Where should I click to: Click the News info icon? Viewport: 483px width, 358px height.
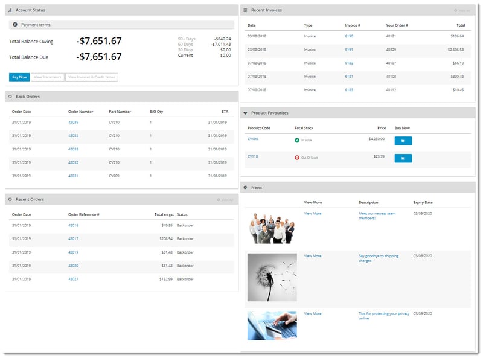246,187
